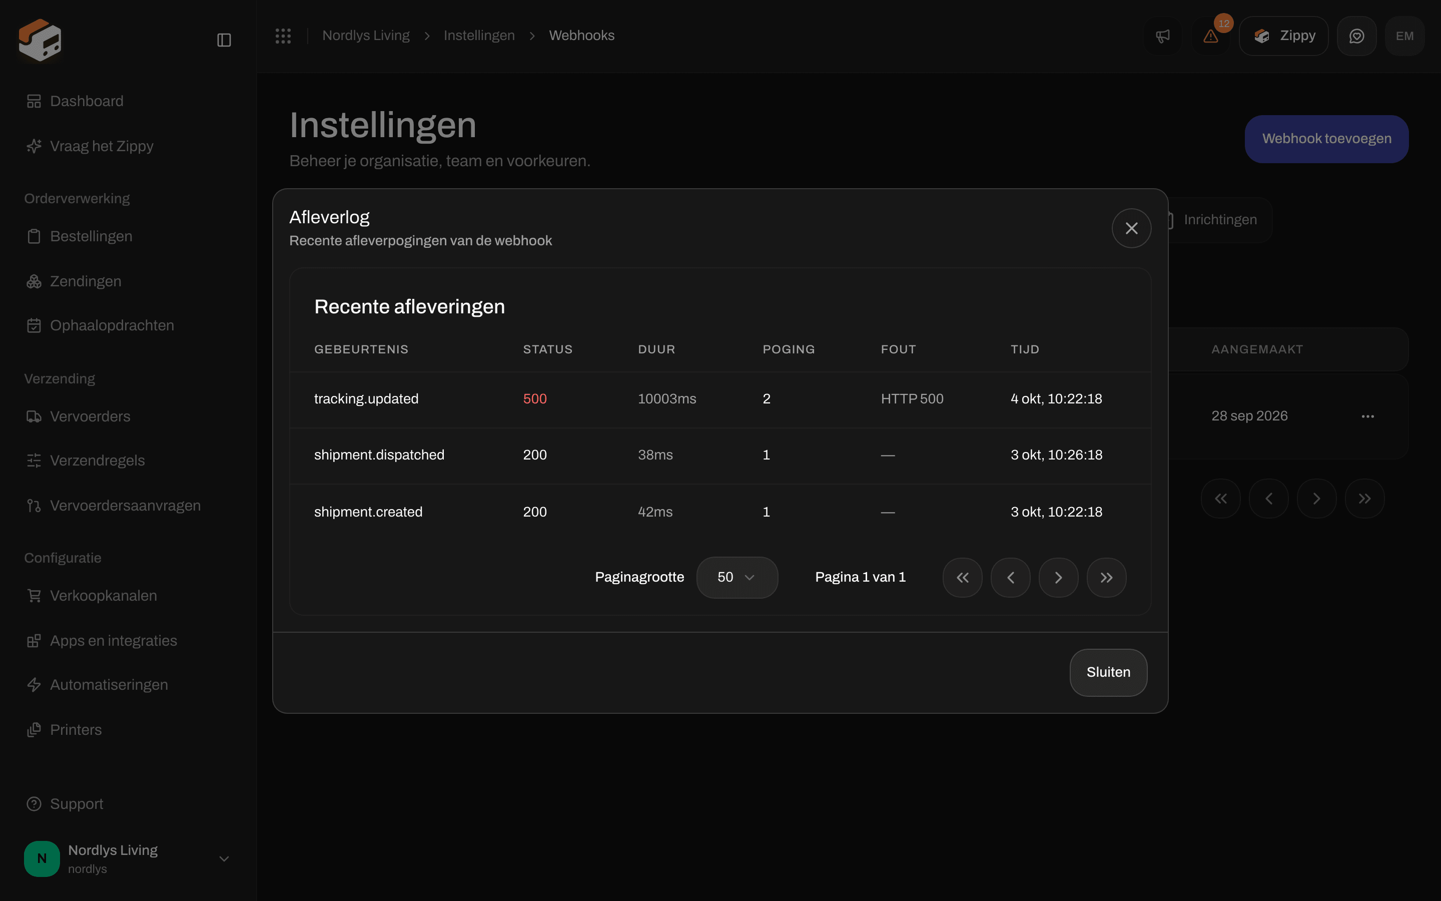Click Nordlys Living breadcrumb link

[366, 36]
